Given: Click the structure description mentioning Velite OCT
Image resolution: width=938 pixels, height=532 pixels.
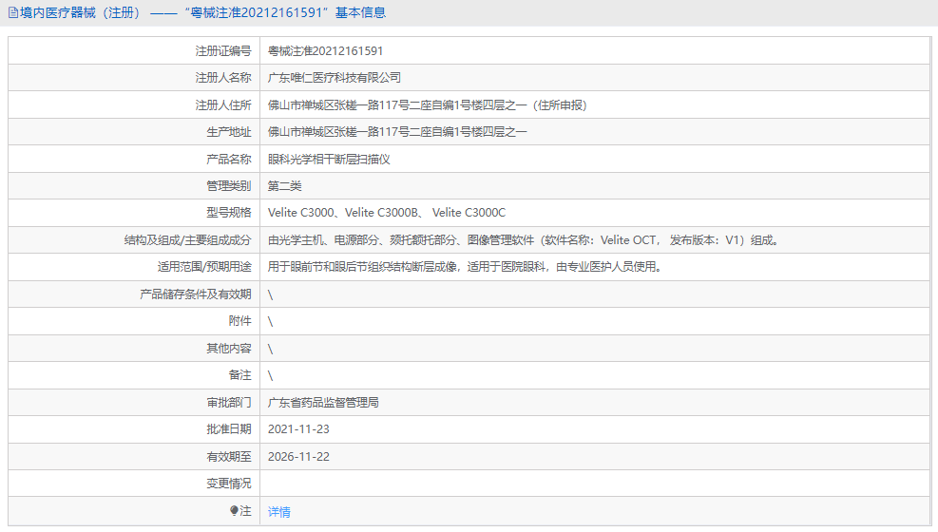Looking at the screenshot, I should [x=524, y=240].
